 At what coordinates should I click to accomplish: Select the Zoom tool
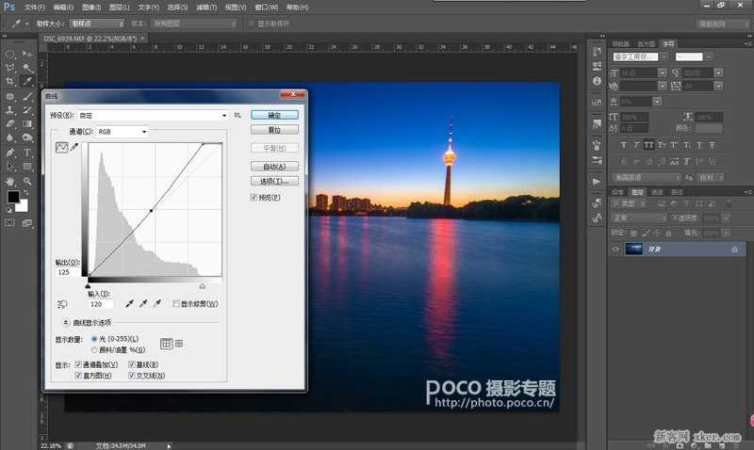[x=27, y=181]
